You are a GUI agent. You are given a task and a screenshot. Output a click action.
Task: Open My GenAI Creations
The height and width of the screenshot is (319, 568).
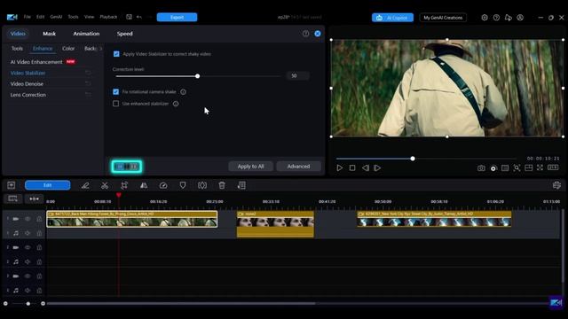[443, 18]
